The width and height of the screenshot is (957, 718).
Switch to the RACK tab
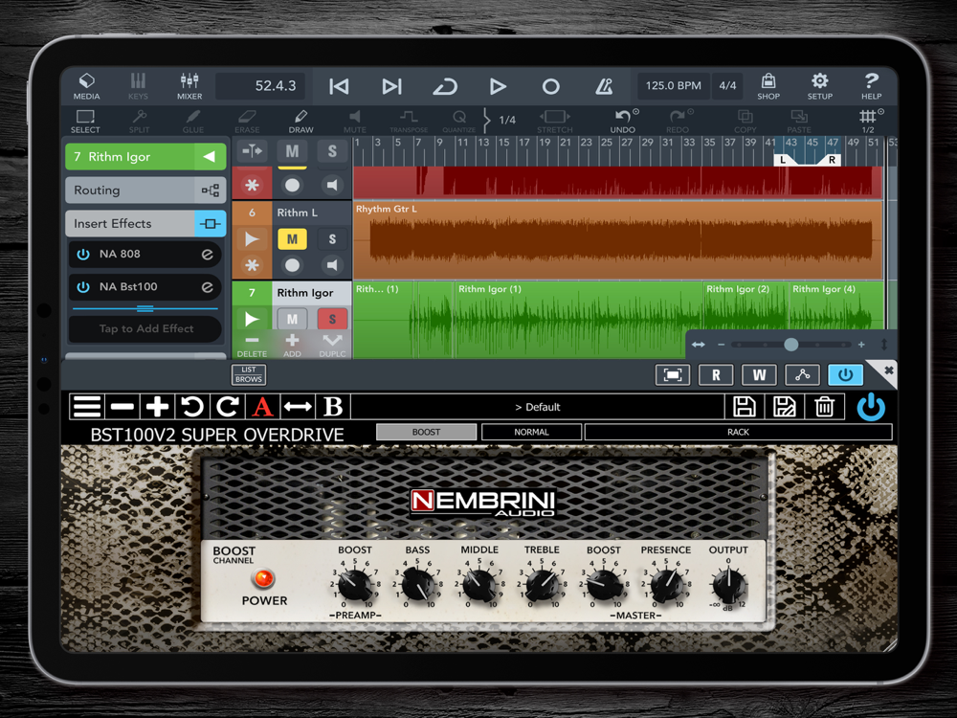click(x=739, y=432)
